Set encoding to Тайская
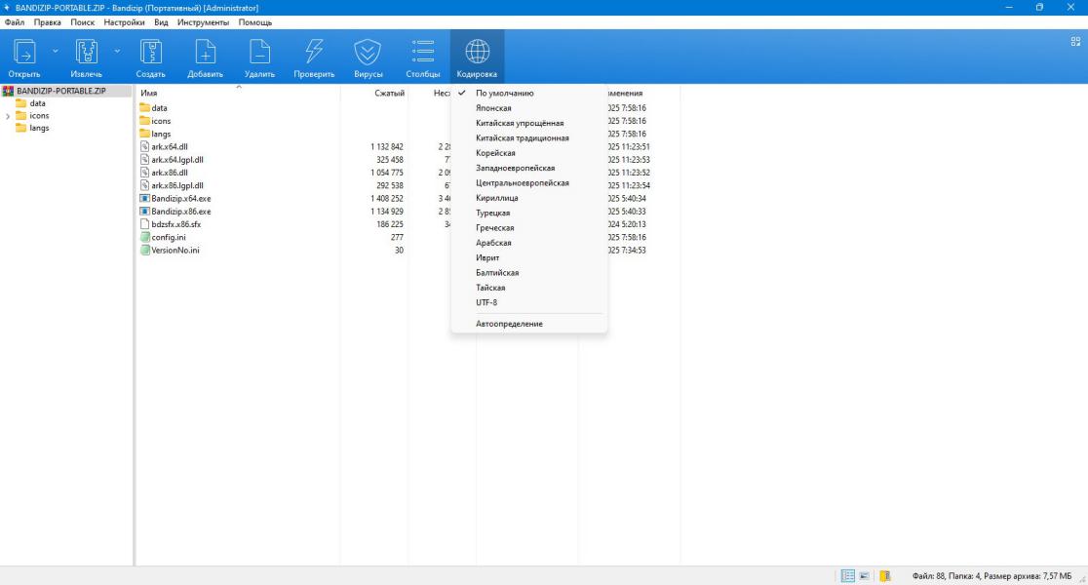This screenshot has height=585, width=1088. tap(528, 288)
